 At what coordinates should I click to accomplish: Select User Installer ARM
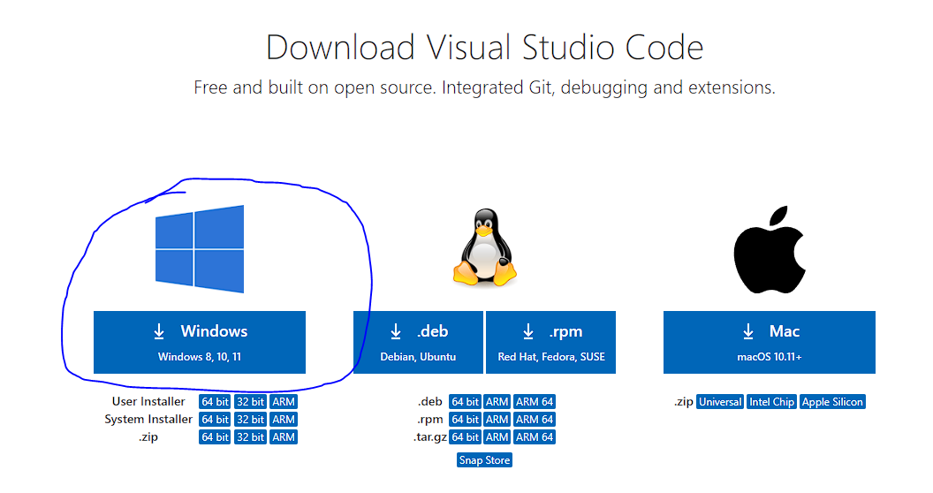pyautogui.click(x=284, y=402)
